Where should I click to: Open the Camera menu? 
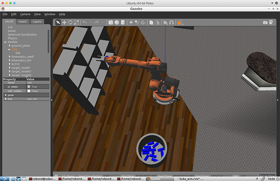pos(25,14)
